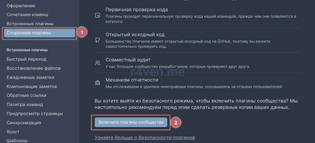Click the GitHub open source icon
The height and width of the screenshot is (143, 315).
(x=97, y=41)
